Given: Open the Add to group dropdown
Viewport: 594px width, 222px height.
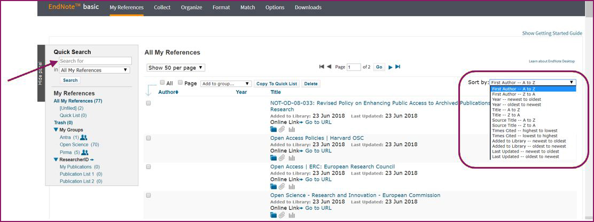Looking at the screenshot, I should coord(225,84).
